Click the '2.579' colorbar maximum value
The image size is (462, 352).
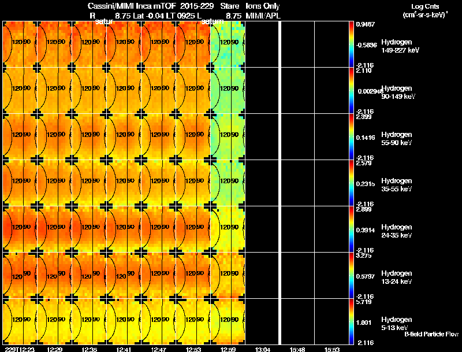coord(364,163)
